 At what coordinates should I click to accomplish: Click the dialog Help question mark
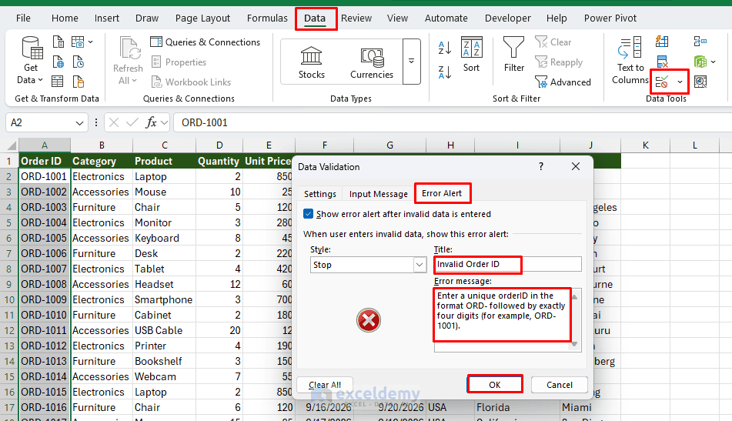pyautogui.click(x=541, y=166)
